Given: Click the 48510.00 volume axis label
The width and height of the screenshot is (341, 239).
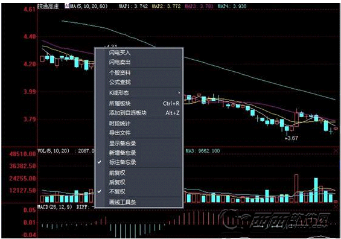Looking at the screenshot, I should 22,154.
